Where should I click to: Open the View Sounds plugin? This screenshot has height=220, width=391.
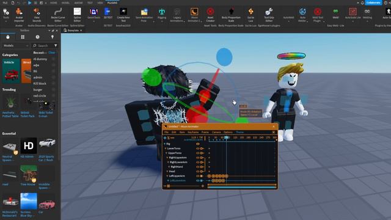[37, 15]
